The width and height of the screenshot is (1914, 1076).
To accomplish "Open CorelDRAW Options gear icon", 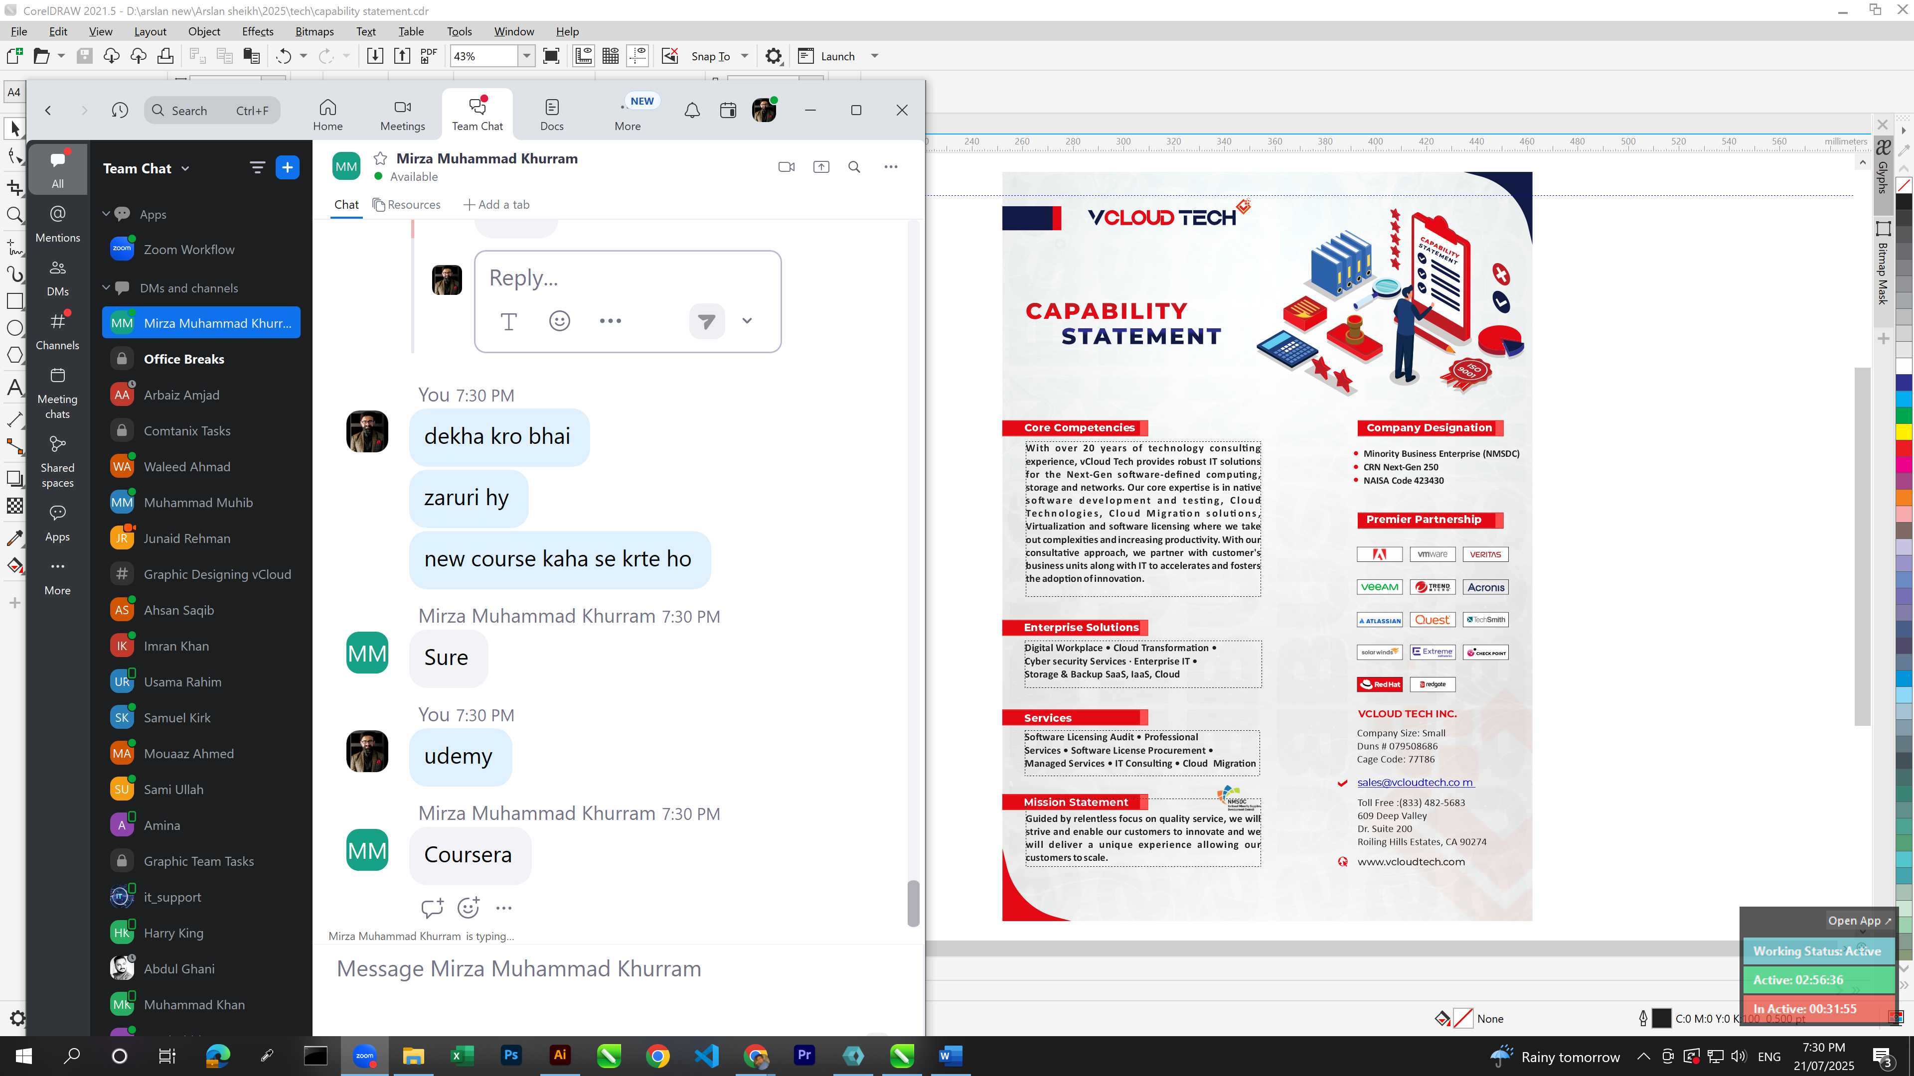I will click(774, 56).
